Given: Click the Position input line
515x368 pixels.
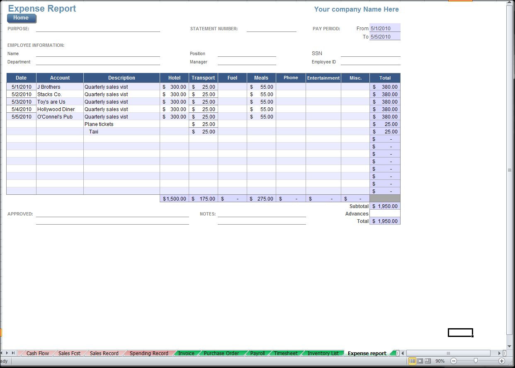Looking at the screenshot, I should pyautogui.click(x=247, y=53).
